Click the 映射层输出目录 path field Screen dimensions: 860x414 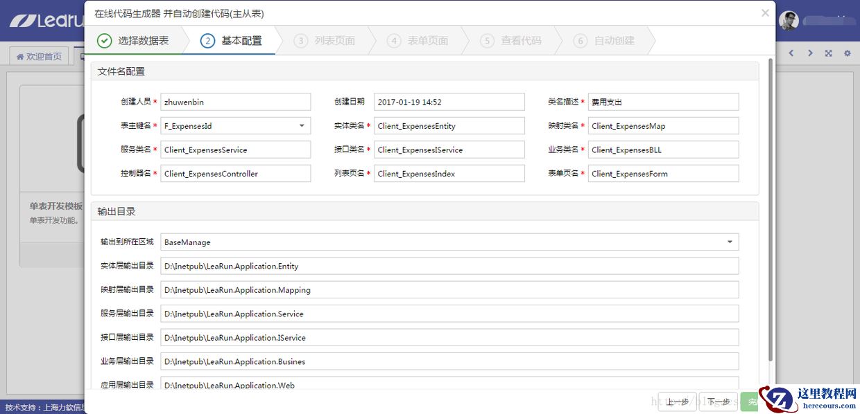tap(449, 290)
